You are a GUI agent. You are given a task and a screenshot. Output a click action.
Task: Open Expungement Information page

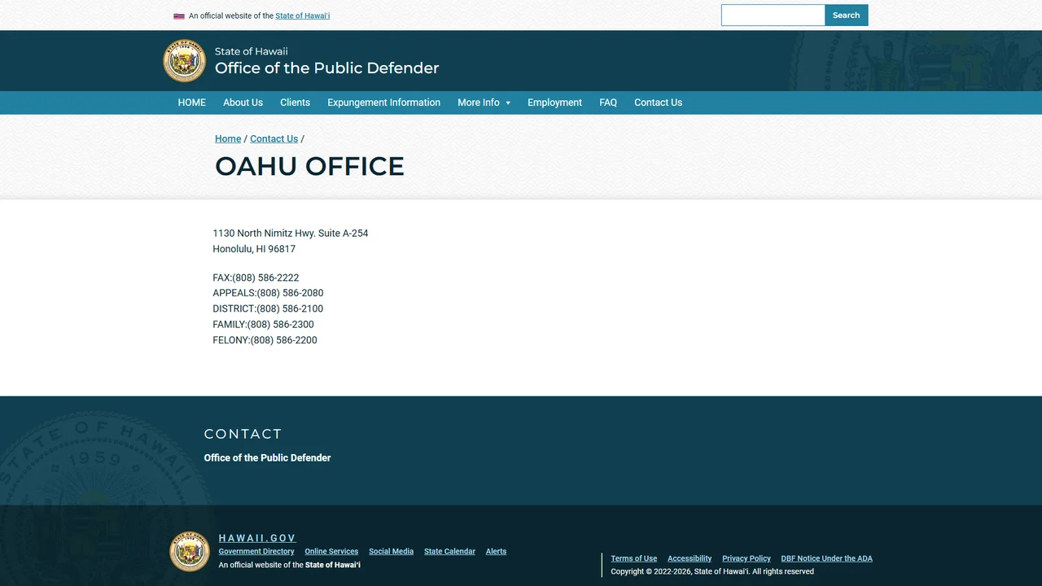(x=383, y=103)
